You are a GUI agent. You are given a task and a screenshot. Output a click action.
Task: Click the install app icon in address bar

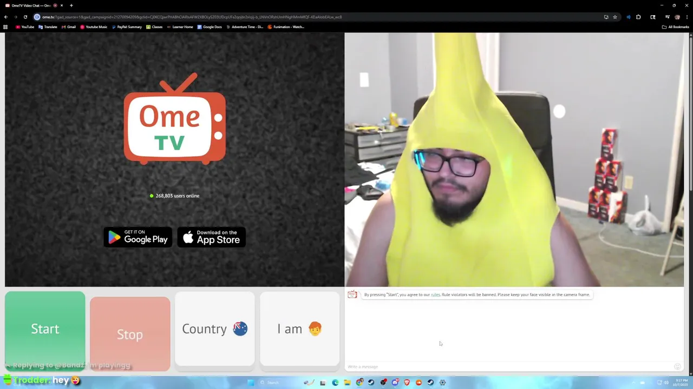pyautogui.click(x=606, y=17)
